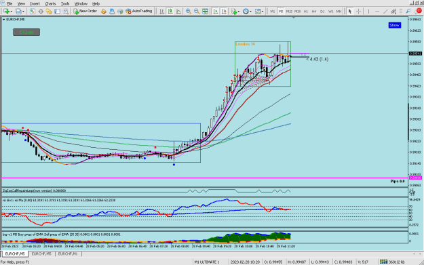Toggle the AutoTrading button

[139, 12]
